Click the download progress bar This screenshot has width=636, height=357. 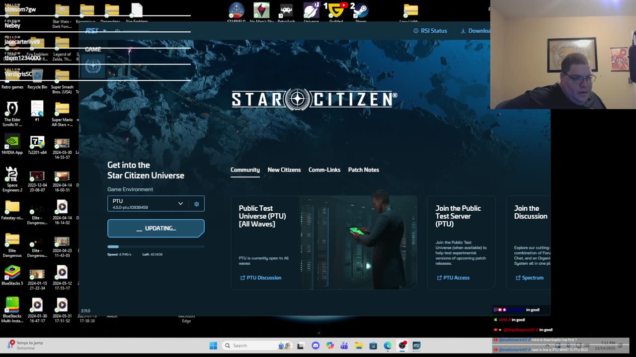pyautogui.click(x=156, y=246)
